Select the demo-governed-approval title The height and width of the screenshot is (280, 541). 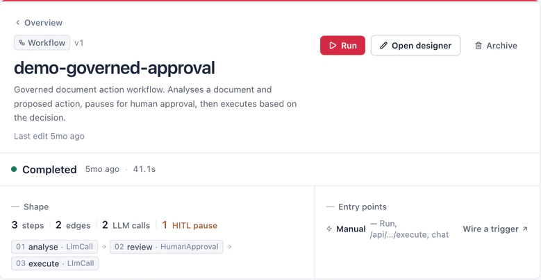point(115,68)
